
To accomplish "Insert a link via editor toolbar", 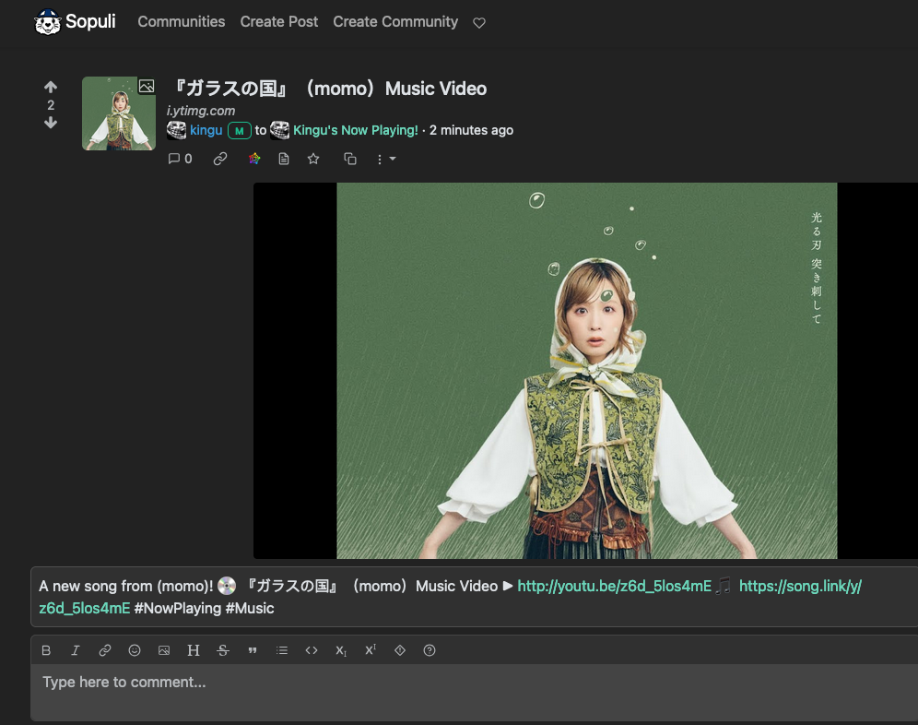I will pos(105,650).
